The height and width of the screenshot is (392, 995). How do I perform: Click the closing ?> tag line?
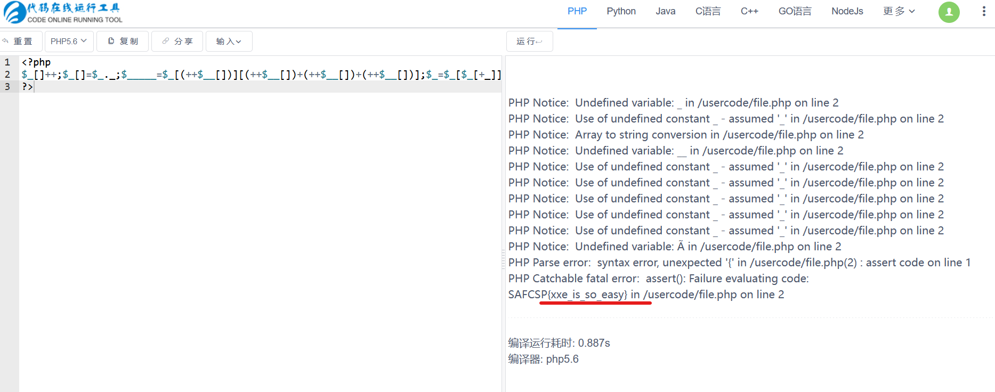(27, 86)
